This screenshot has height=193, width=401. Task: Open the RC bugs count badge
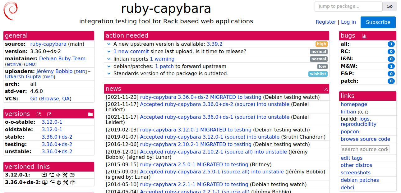point(391,52)
